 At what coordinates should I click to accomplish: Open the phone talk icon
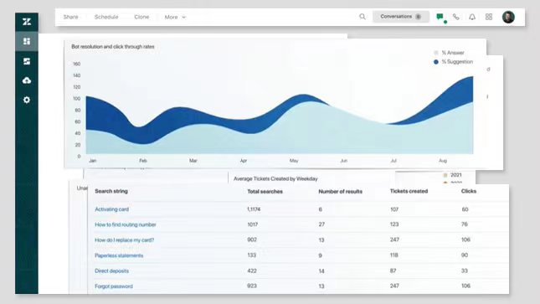(456, 17)
